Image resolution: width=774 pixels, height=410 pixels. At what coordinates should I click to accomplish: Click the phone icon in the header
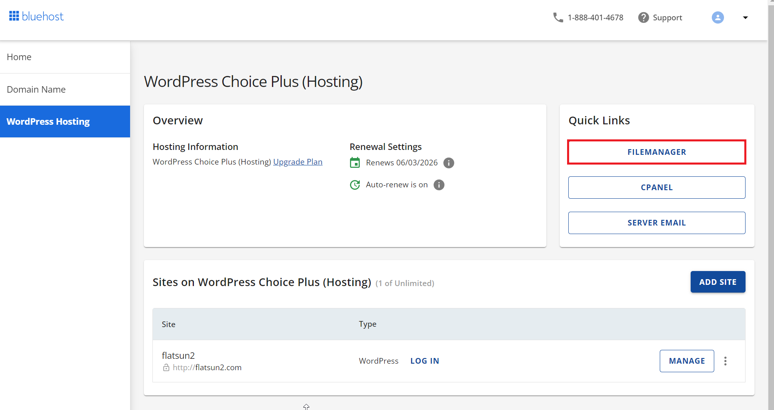coord(558,17)
